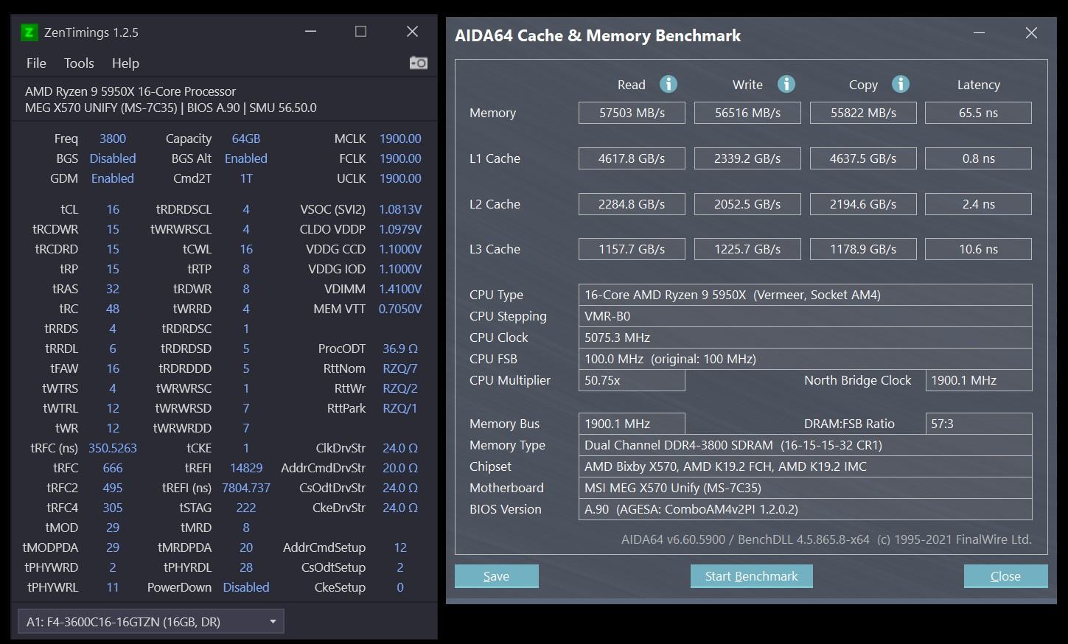Image resolution: width=1068 pixels, height=644 pixels.
Task: Click the RttNom value RZQ/7
Action: click(400, 368)
